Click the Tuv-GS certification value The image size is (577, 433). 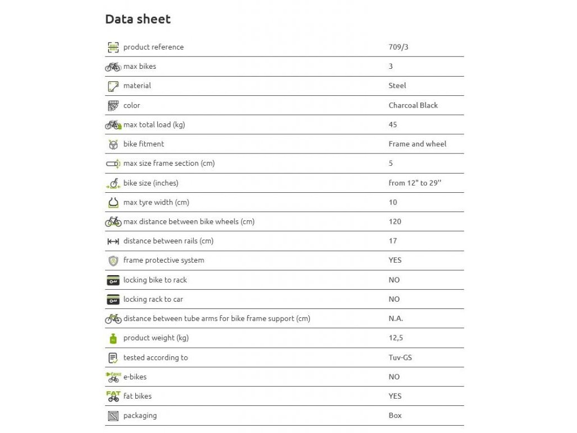click(x=400, y=357)
